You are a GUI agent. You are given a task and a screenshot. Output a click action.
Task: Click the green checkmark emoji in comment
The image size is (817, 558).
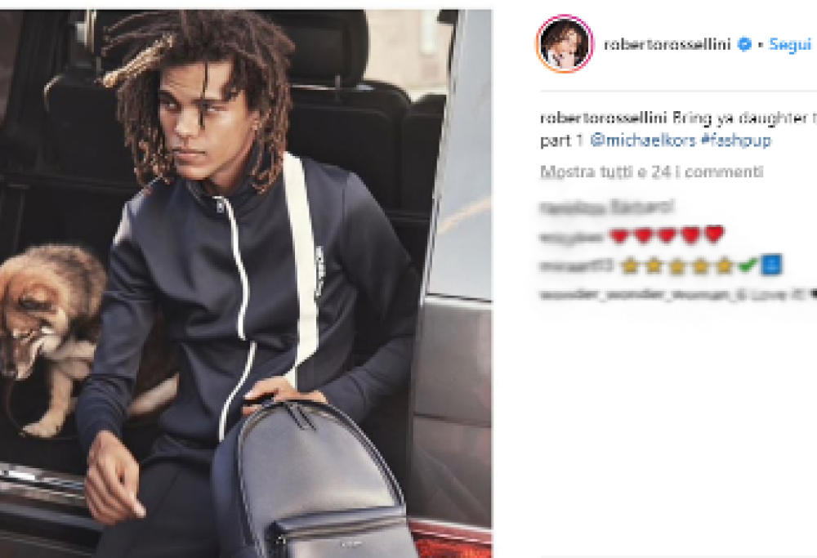(x=748, y=266)
